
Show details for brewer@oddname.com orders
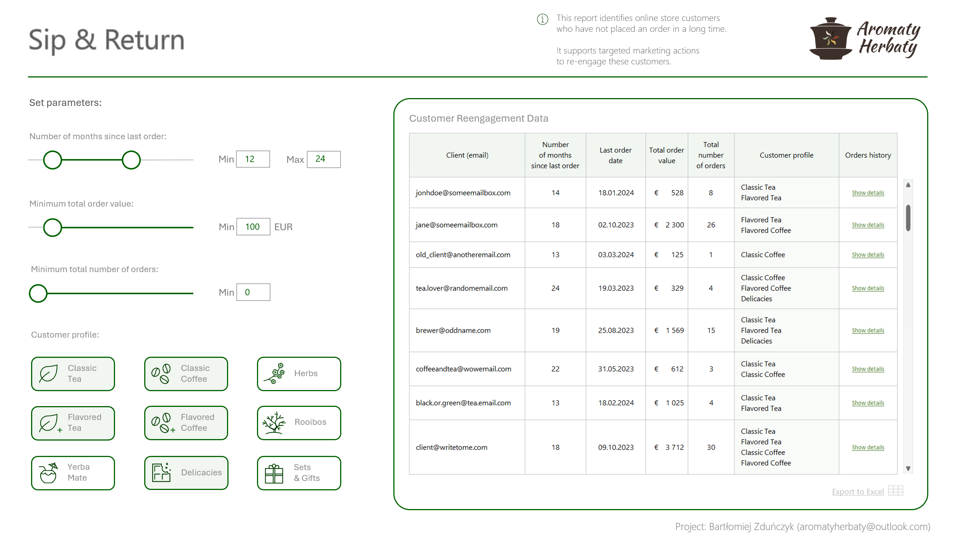tap(868, 331)
